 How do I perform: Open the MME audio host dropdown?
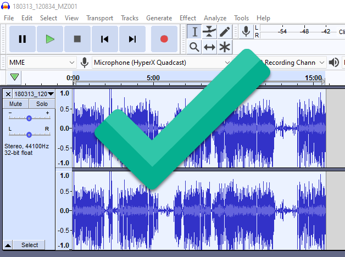(42, 63)
